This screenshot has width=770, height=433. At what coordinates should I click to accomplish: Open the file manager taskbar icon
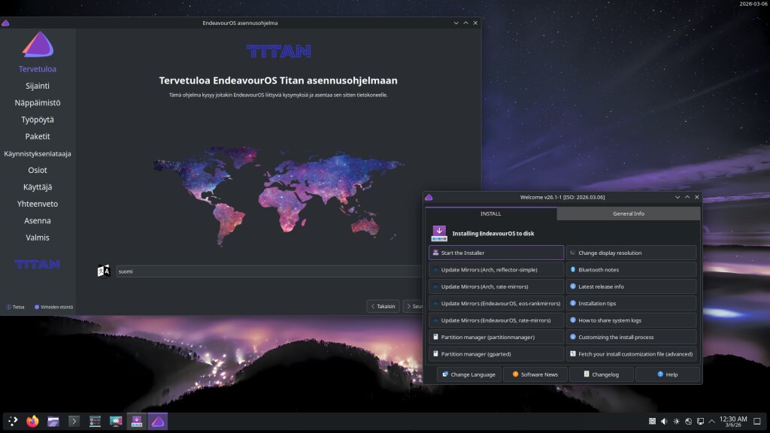pyautogui.click(x=53, y=421)
